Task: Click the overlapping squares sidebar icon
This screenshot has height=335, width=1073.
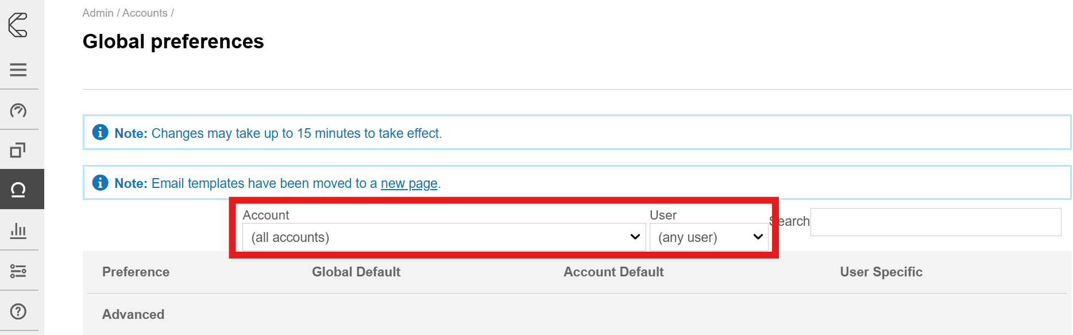Action: coord(18,150)
